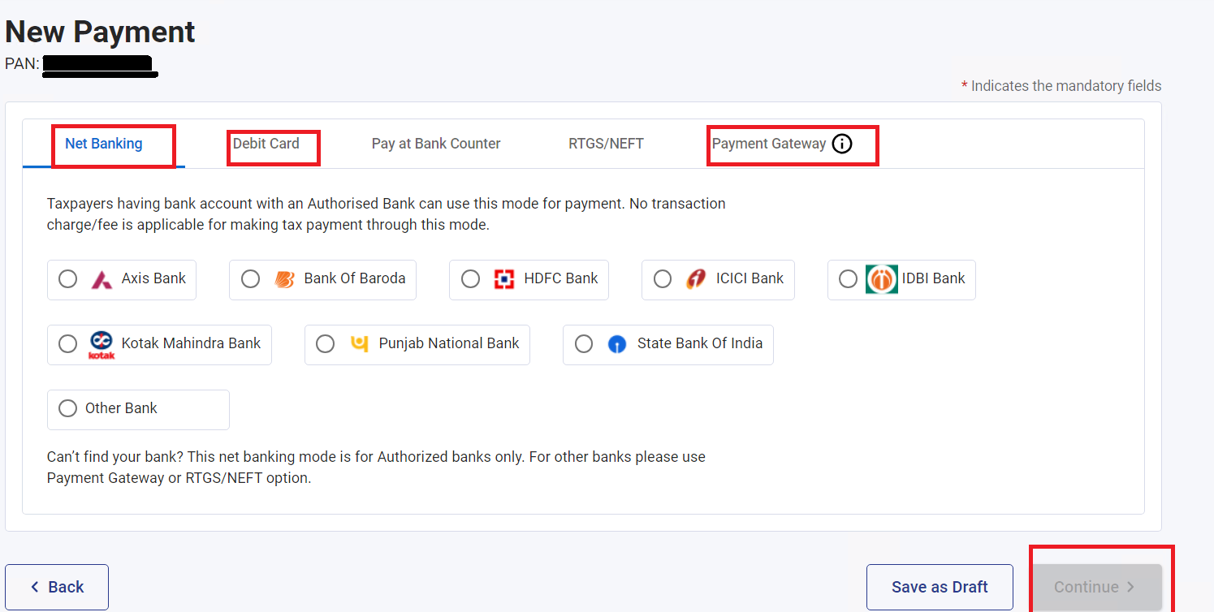This screenshot has height=612, width=1214.
Task: Click the Kotak Mahindra Bank logo
Action: 102,344
